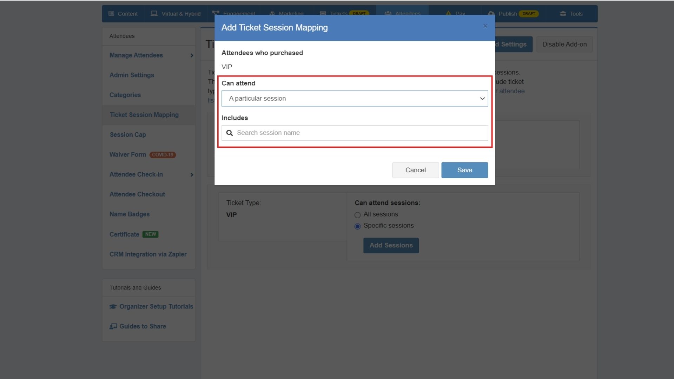Open Waiver Form page

[128, 155]
